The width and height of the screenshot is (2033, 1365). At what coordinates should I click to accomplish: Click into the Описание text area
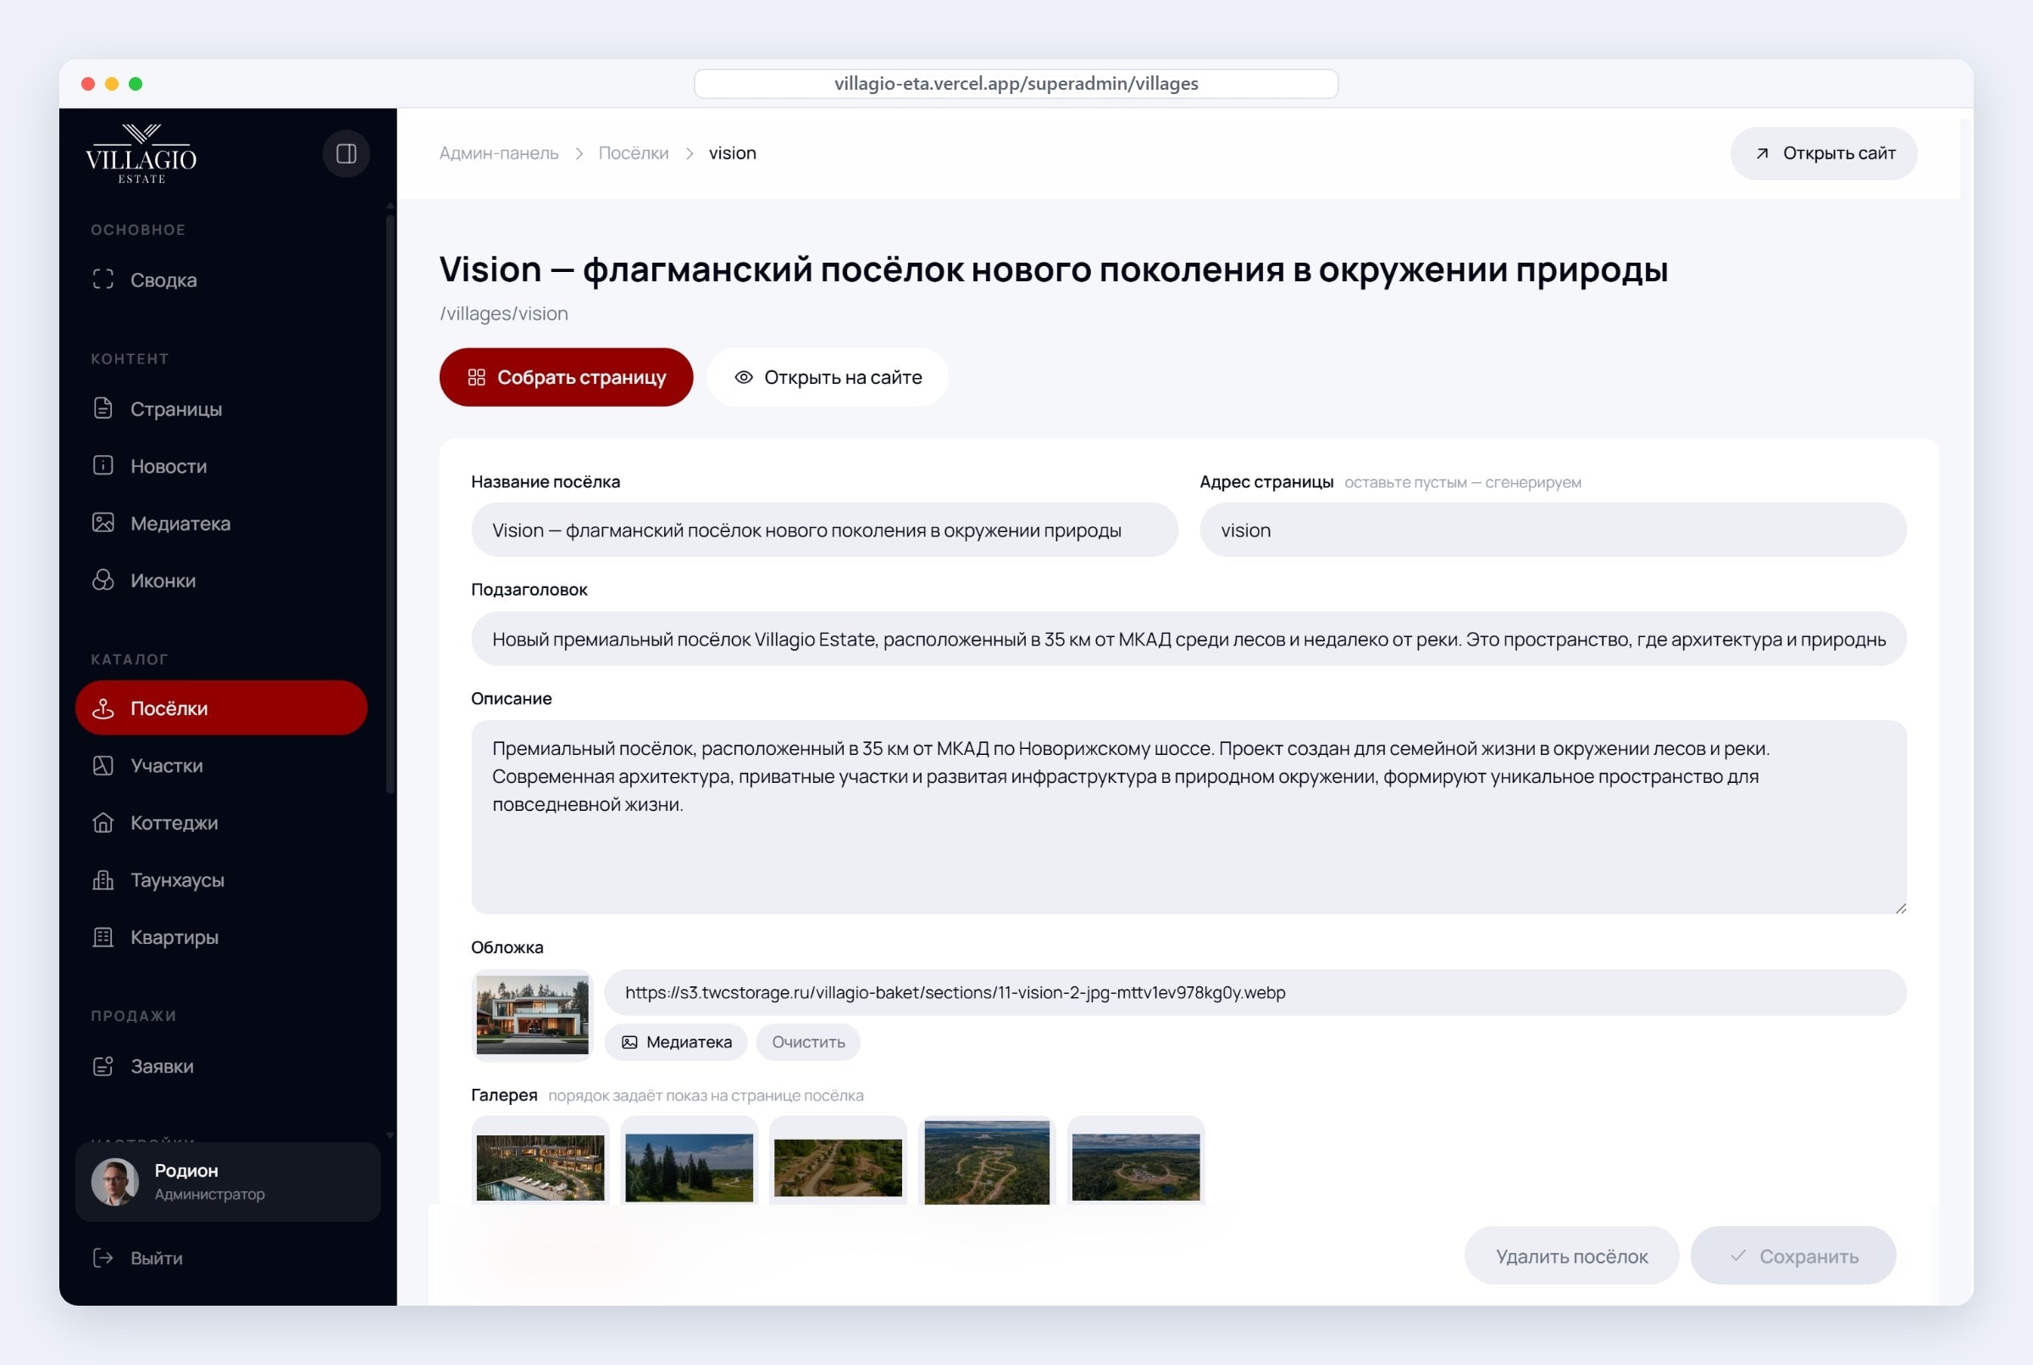click(1188, 818)
